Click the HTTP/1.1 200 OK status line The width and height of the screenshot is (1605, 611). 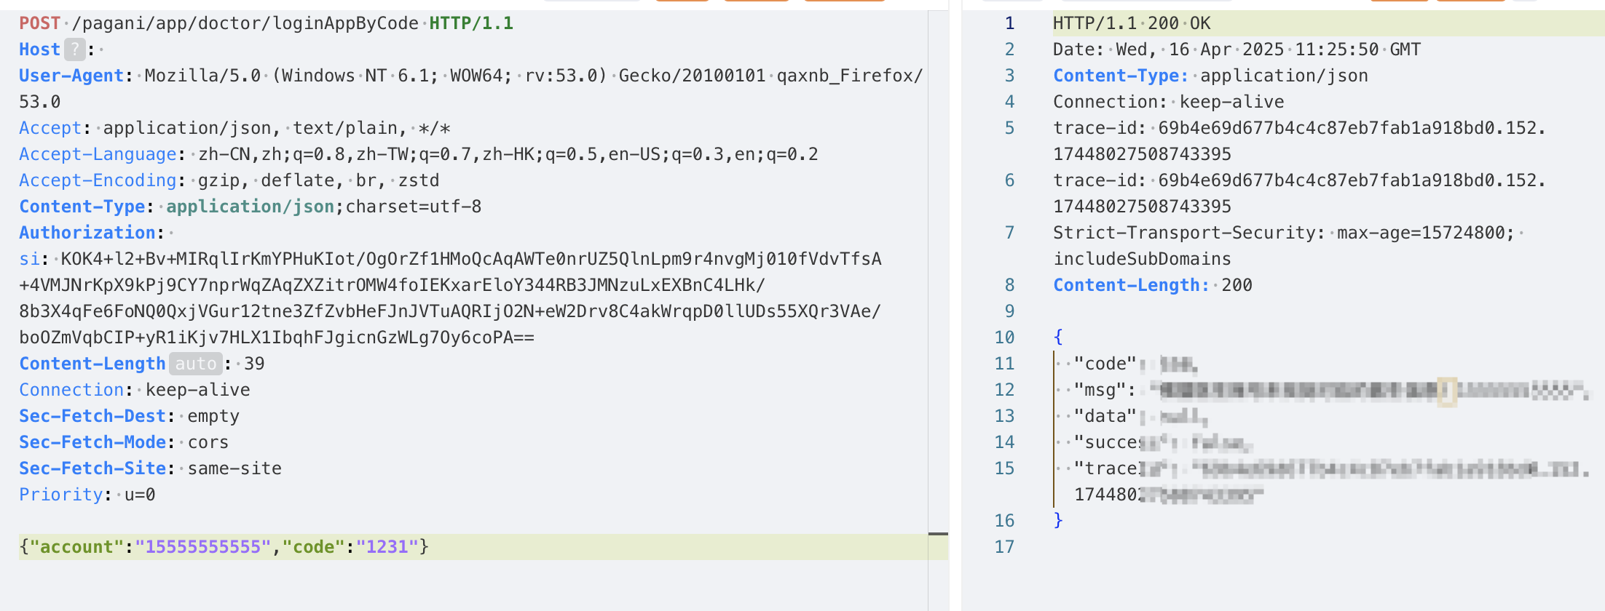(1132, 23)
